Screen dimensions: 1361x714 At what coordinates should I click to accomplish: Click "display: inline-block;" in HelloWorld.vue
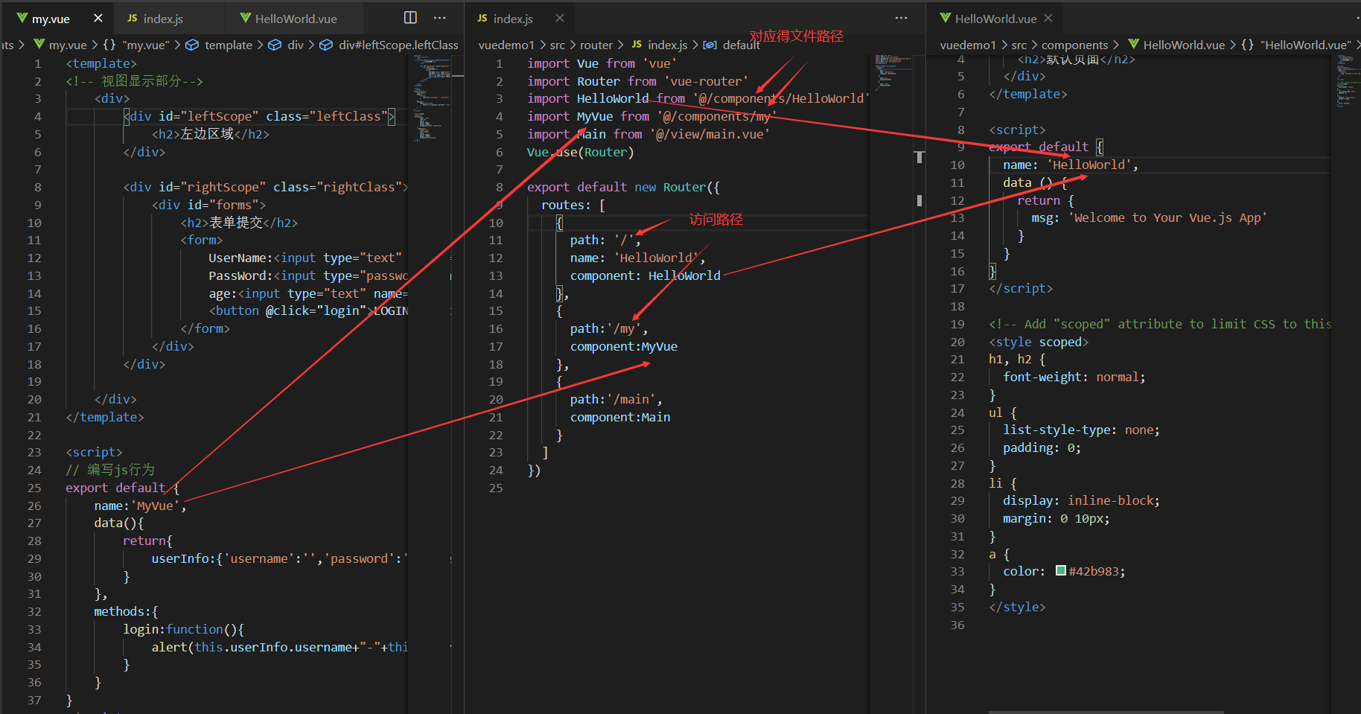pyautogui.click(x=1081, y=500)
